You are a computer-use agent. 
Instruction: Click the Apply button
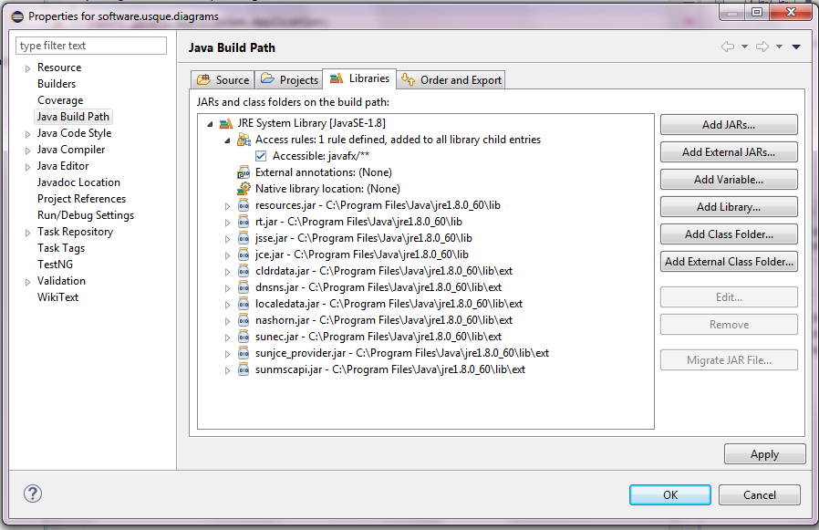[764, 454]
